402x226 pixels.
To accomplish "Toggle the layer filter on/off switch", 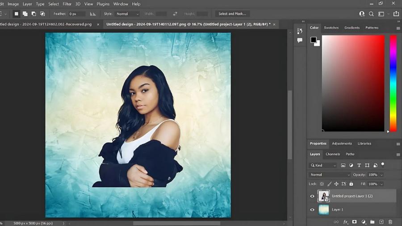I will coord(383,164).
